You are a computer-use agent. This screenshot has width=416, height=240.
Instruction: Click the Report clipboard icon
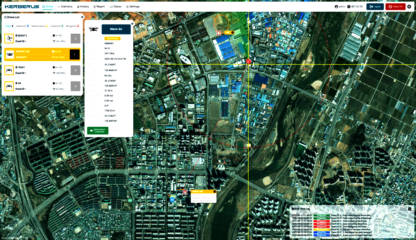coord(95,6)
